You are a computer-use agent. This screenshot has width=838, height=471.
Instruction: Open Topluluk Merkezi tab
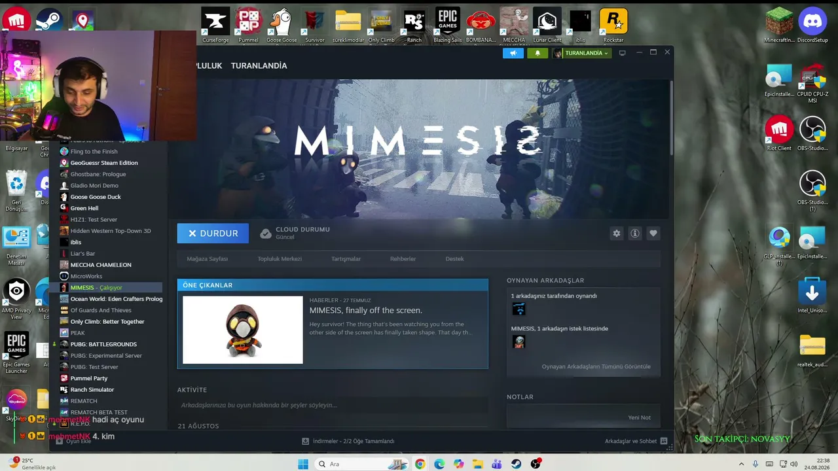[x=280, y=259]
